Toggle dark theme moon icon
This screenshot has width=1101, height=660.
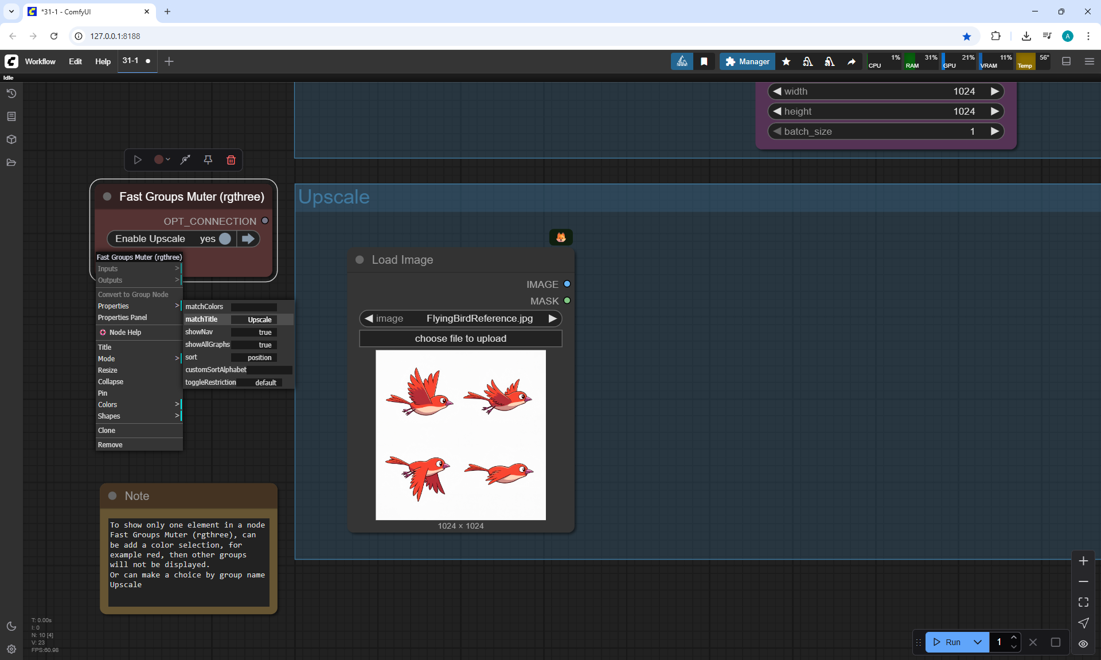tap(11, 626)
